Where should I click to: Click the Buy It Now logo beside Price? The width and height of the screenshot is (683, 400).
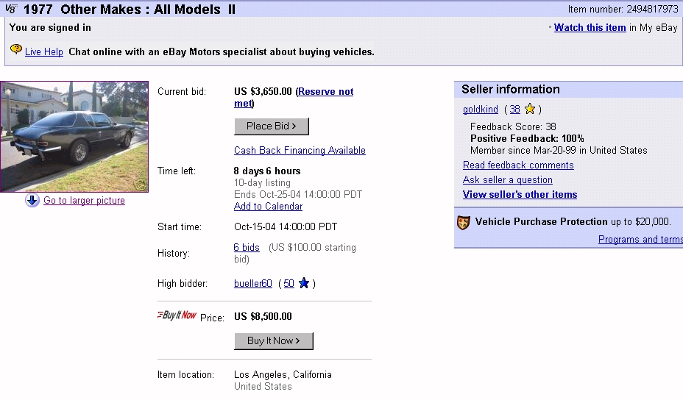(x=177, y=315)
